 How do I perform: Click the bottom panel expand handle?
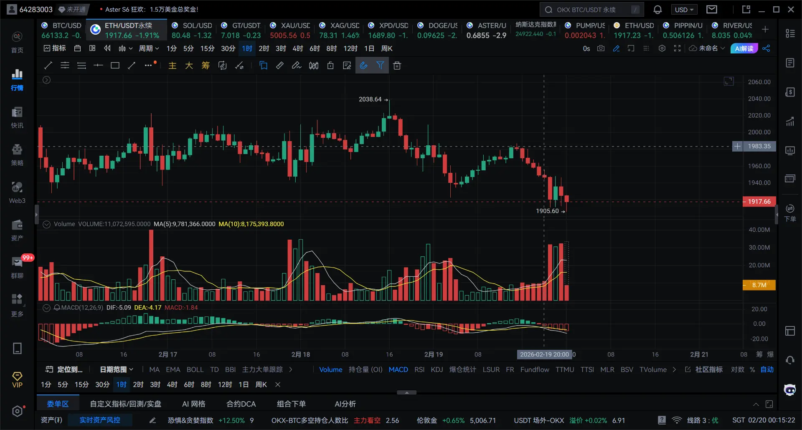(x=406, y=392)
